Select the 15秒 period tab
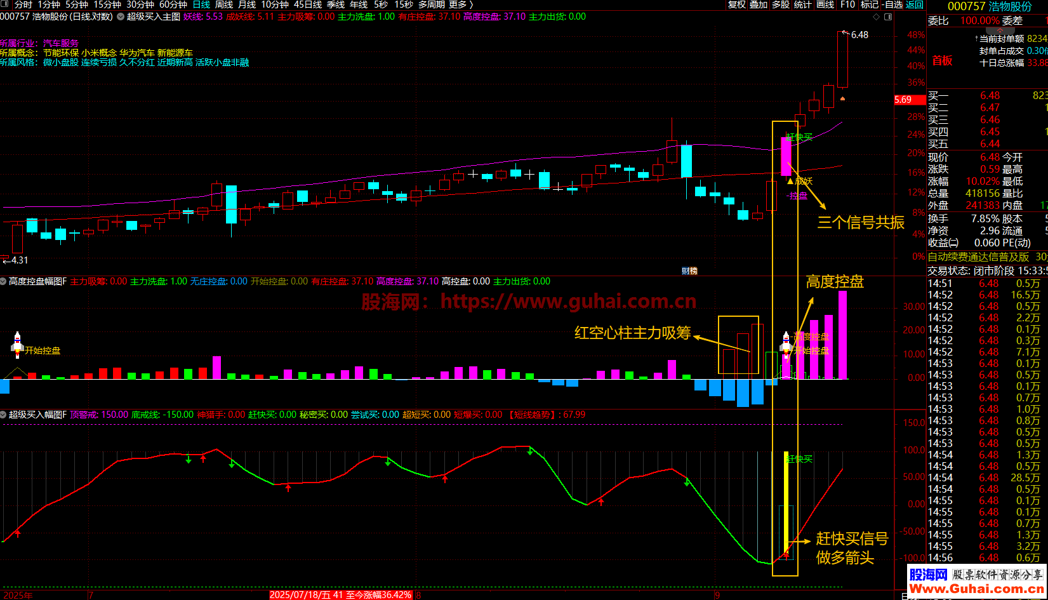 (404, 4)
